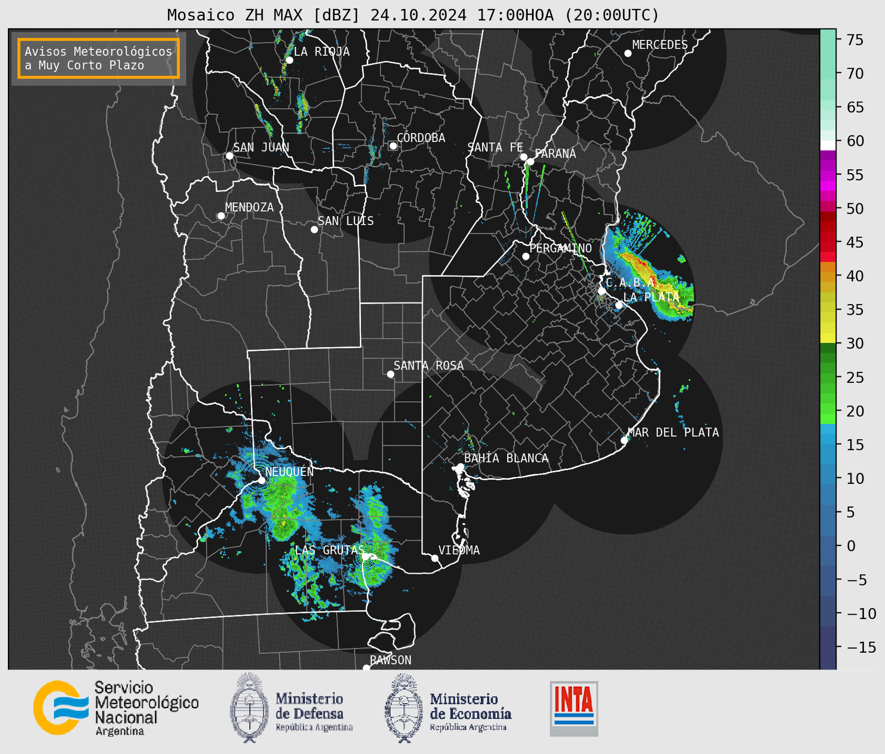This screenshot has height=754, width=885.
Task: Click the RAWSON city marker
Action: (x=366, y=667)
